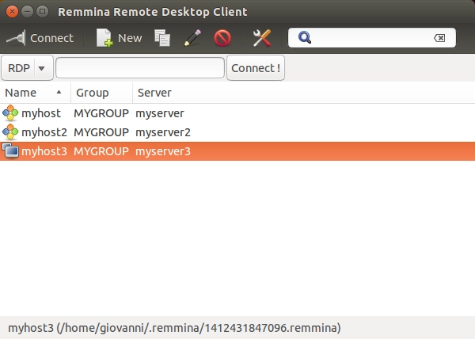This screenshot has width=475, height=339.
Task: Create a new connection with New icon
Action: [104, 38]
